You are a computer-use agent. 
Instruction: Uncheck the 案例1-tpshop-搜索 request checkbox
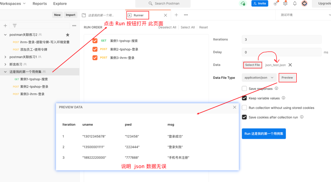[95, 41]
